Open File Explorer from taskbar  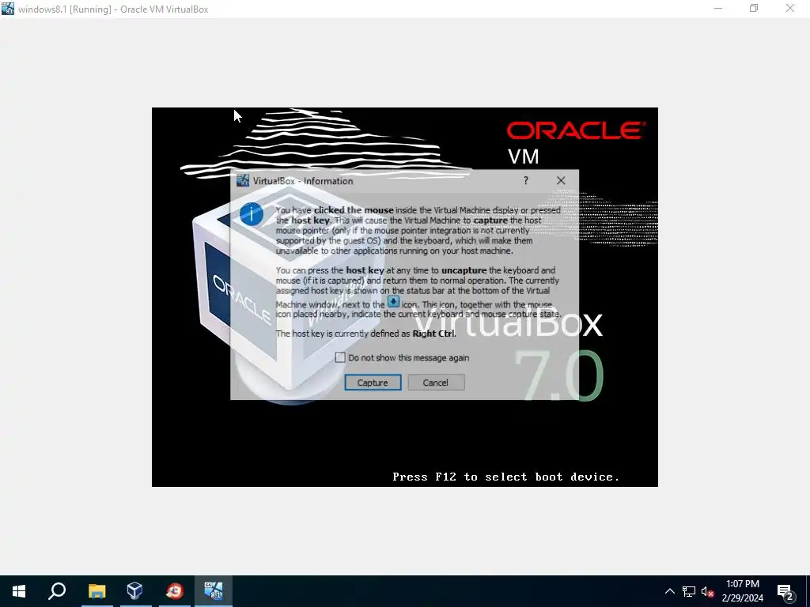click(97, 591)
